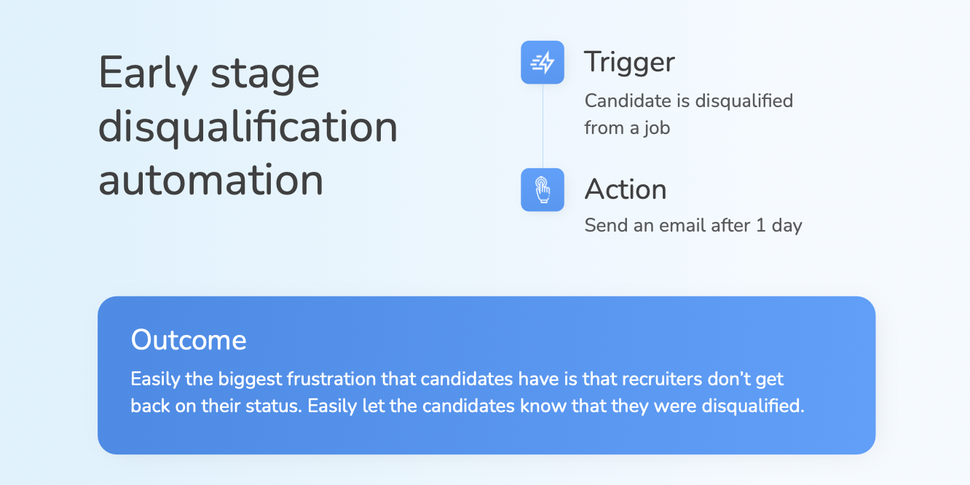
Task: Click the 'Candidate is disqualified' text line
Action: coord(688,100)
